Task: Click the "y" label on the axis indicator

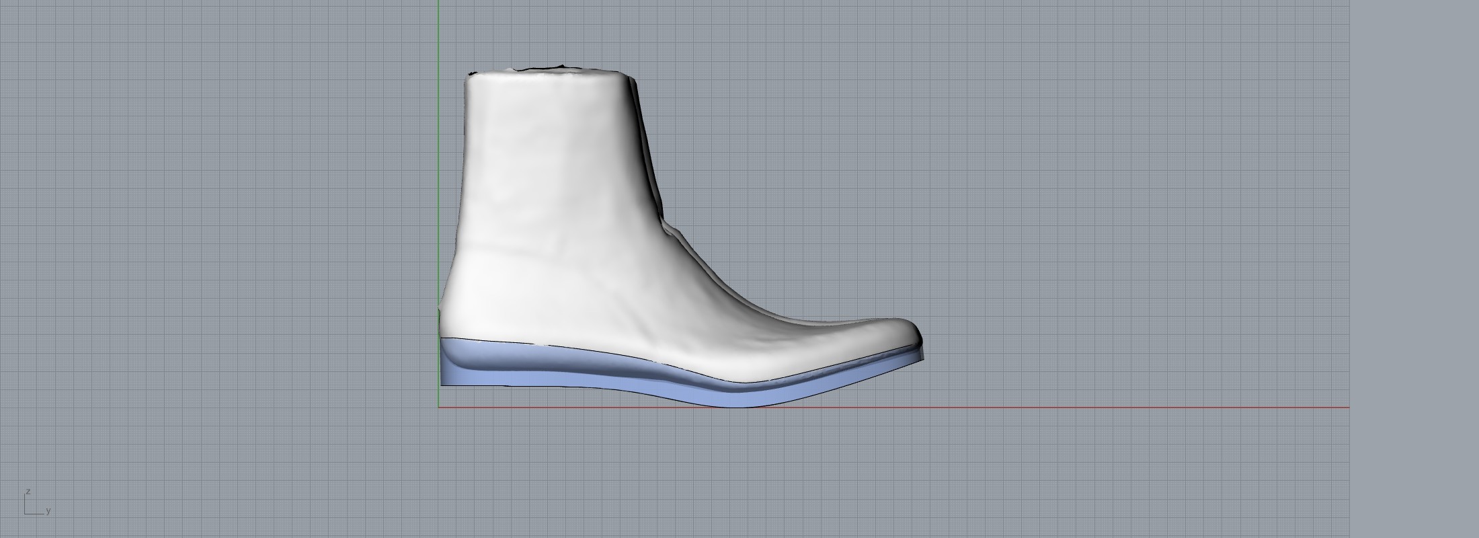Action: [48, 511]
